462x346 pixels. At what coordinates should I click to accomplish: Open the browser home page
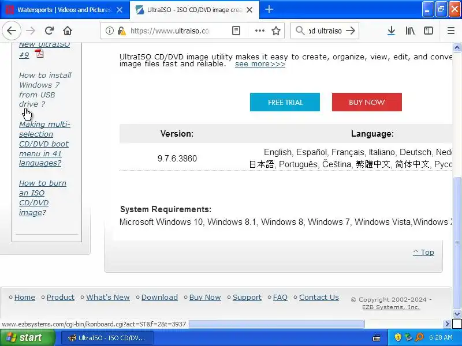click(x=68, y=31)
